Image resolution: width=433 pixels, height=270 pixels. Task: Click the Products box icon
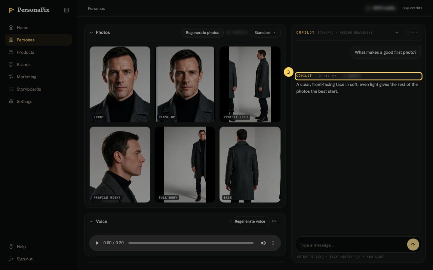[11, 52]
